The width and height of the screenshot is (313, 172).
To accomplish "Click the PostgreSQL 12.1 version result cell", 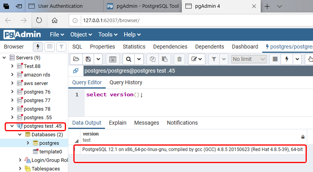I will point(192,149).
